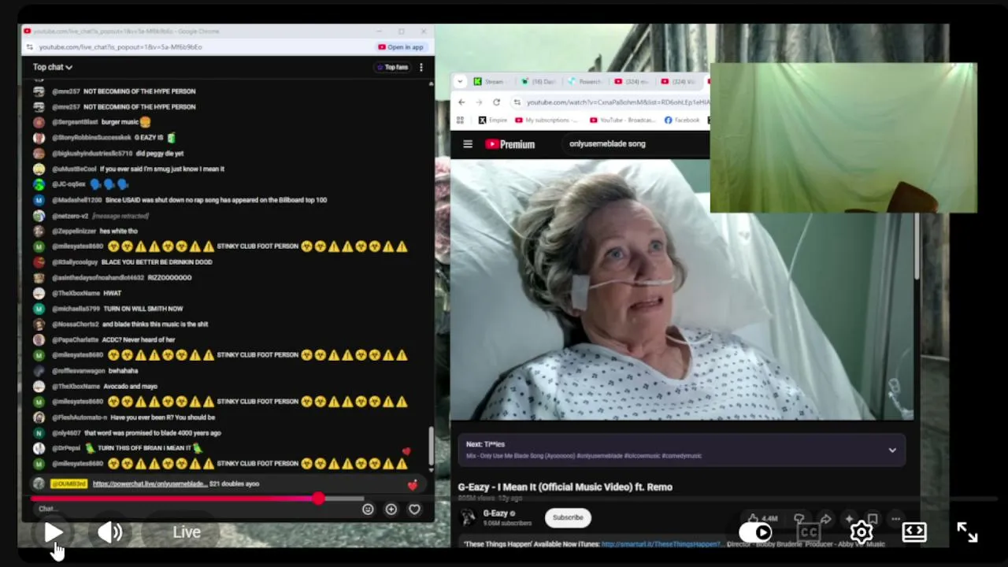Screen dimensions: 1008x567
Task: Click the G-Eazy channel name
Action: 495,513
